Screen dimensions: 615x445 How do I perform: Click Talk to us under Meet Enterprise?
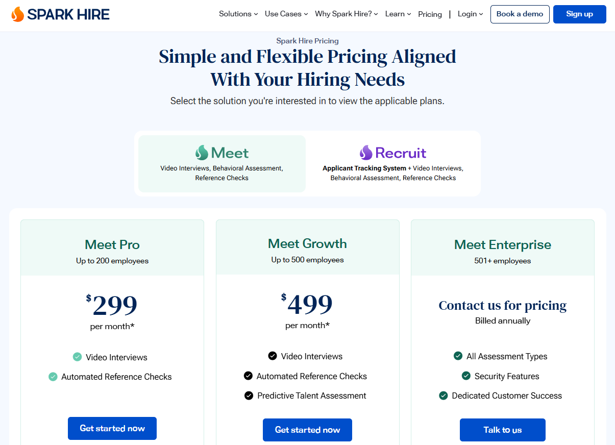coord(502,430)
